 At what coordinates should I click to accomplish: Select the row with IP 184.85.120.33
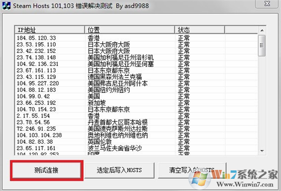(x=136, y=38)
